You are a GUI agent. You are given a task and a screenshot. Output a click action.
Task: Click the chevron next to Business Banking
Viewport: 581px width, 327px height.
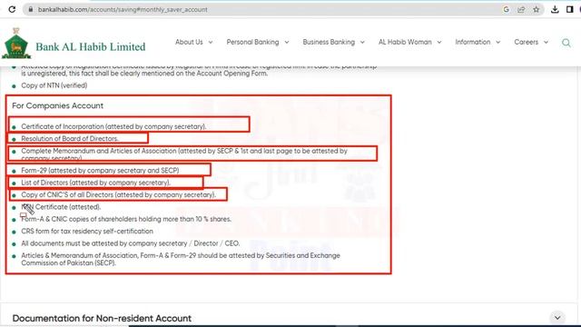pos(362,43)
